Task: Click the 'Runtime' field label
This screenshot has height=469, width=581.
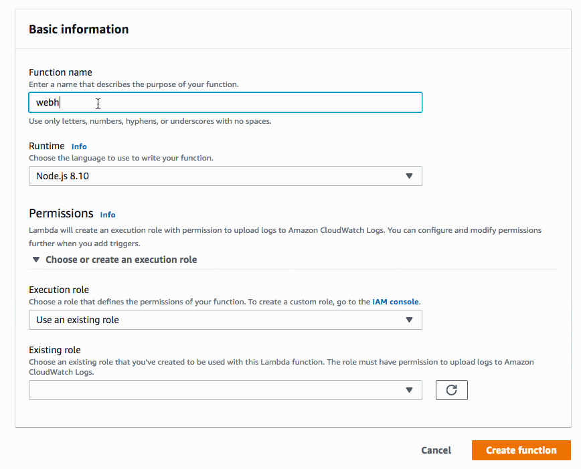Action: (47, 146)
